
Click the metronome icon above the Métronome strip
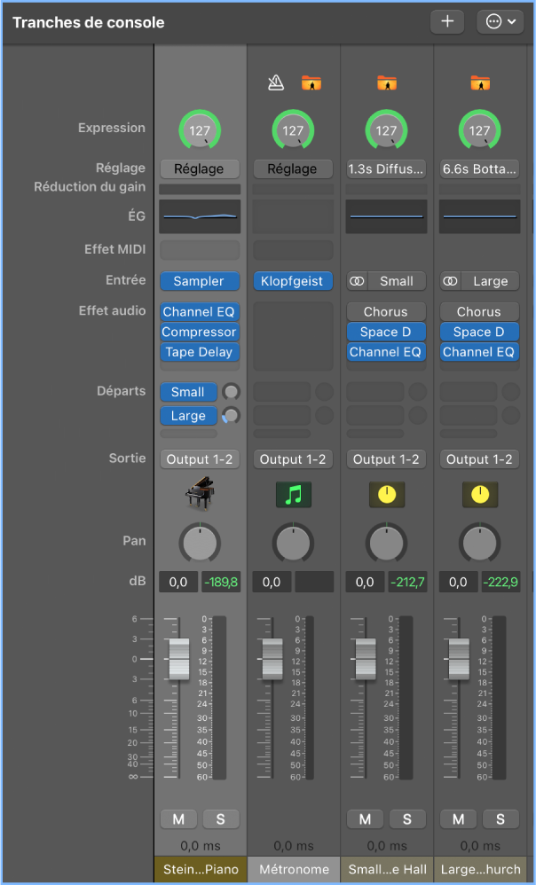pyautogui.click(x=275, y=83)
